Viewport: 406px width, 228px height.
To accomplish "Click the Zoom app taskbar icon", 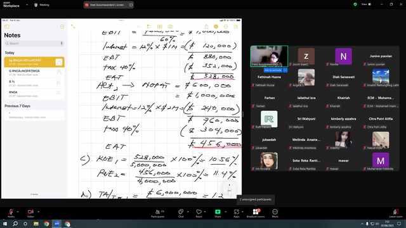I will (57, 224).
